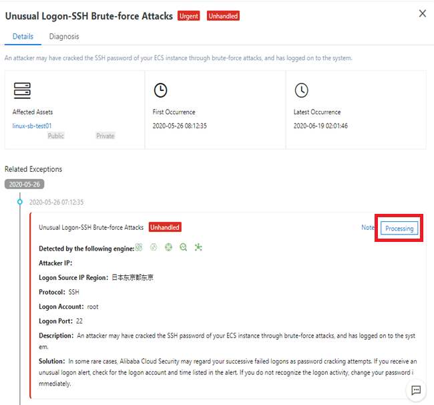Click the Unhandled tag in exception card
Viewport: 434px width, 405px height.
tap(165, 227)
